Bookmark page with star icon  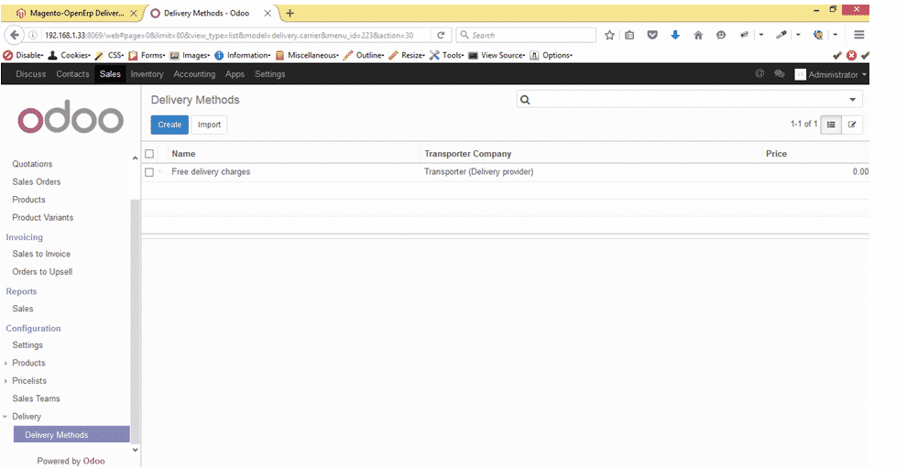point(609,36)
